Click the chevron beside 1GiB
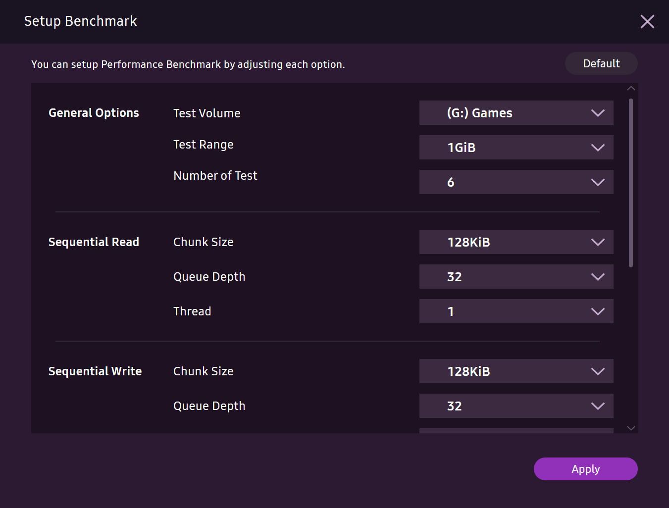Image resolution: width=669 pixels, height=508 pixels. pos(598,148)
